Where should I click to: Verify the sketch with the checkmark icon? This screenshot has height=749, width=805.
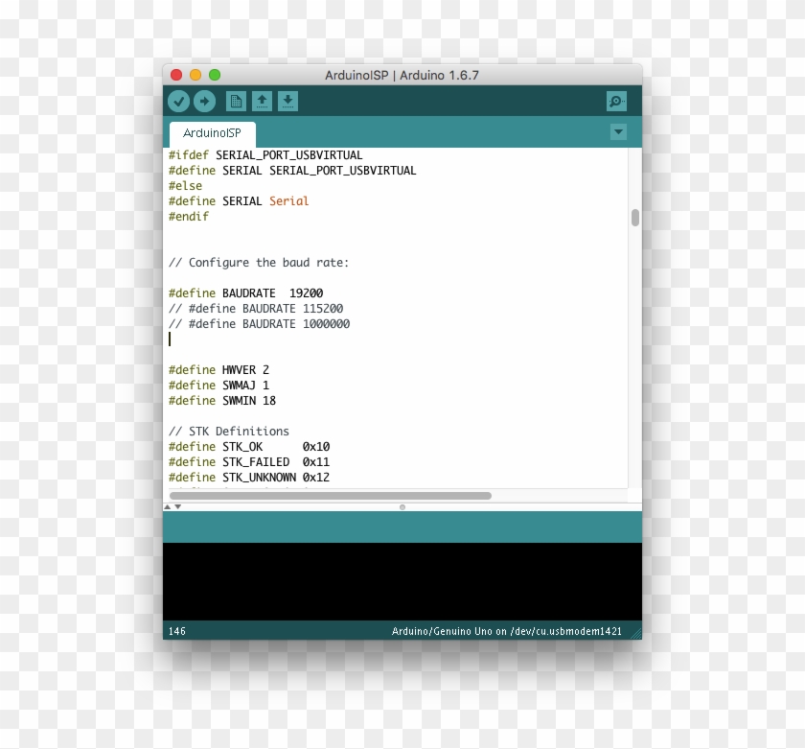180,101
